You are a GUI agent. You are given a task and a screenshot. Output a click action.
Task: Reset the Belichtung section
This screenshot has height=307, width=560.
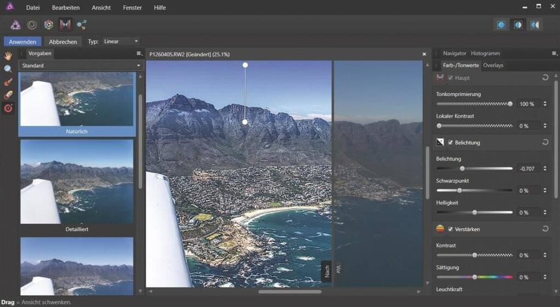pos(545,142)
